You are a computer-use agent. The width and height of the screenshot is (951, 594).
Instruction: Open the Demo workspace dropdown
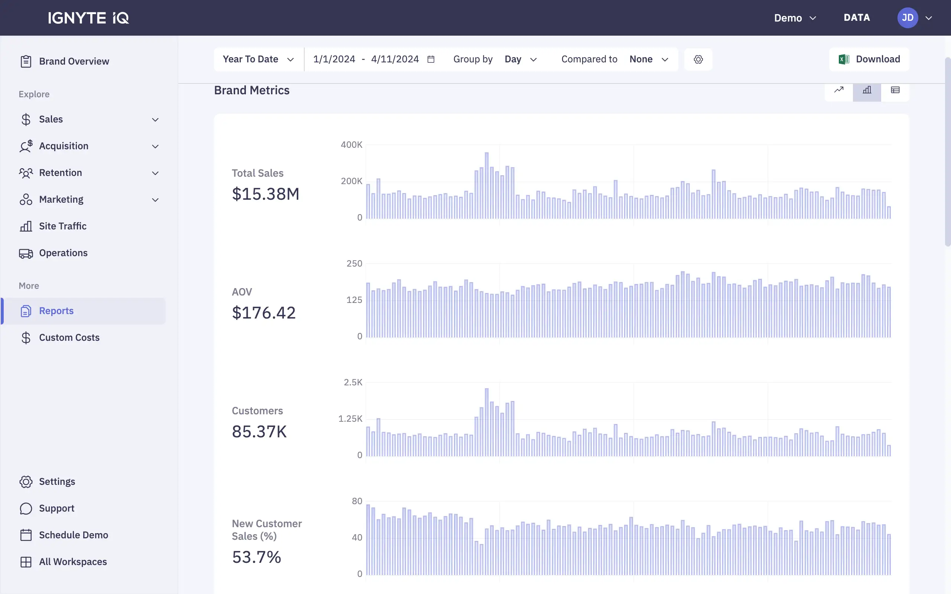click(x=795, y=18)
